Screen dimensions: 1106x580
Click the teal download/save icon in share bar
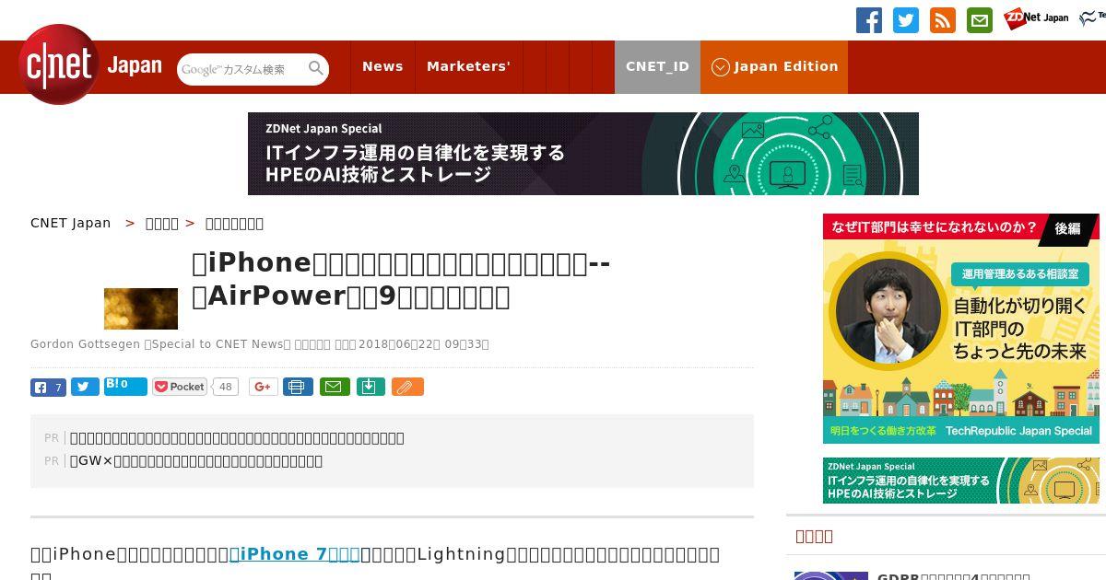click(x=370, y=387)
